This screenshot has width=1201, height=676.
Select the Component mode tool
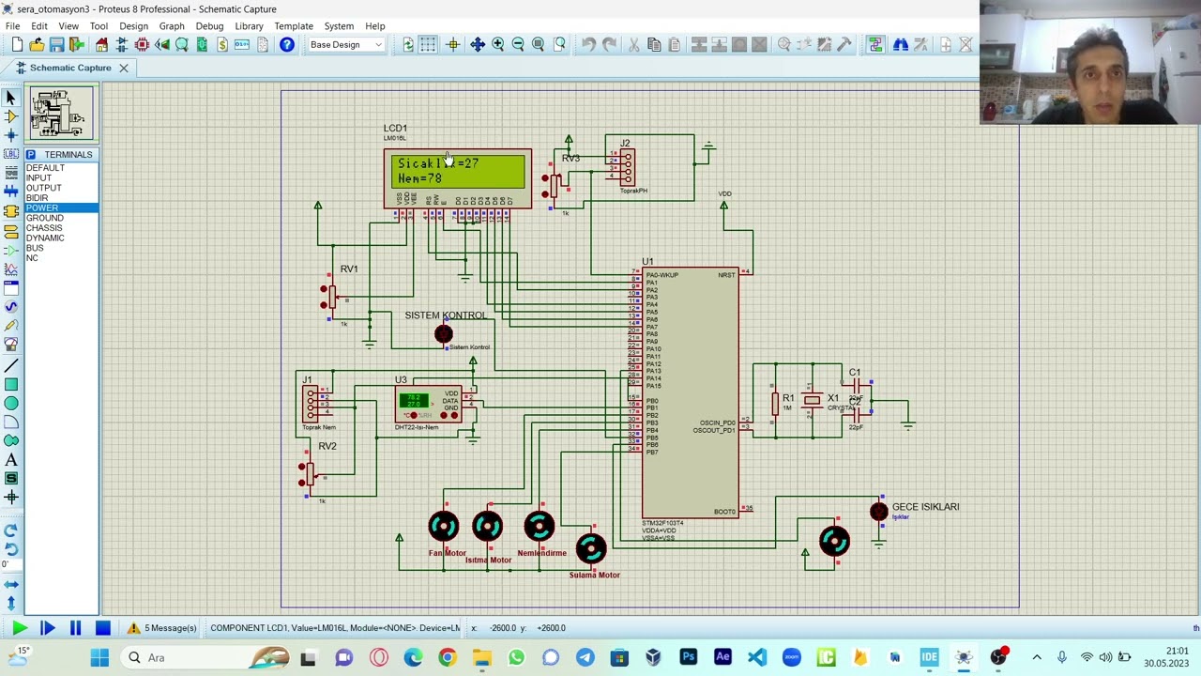click(x=11, y=116)
